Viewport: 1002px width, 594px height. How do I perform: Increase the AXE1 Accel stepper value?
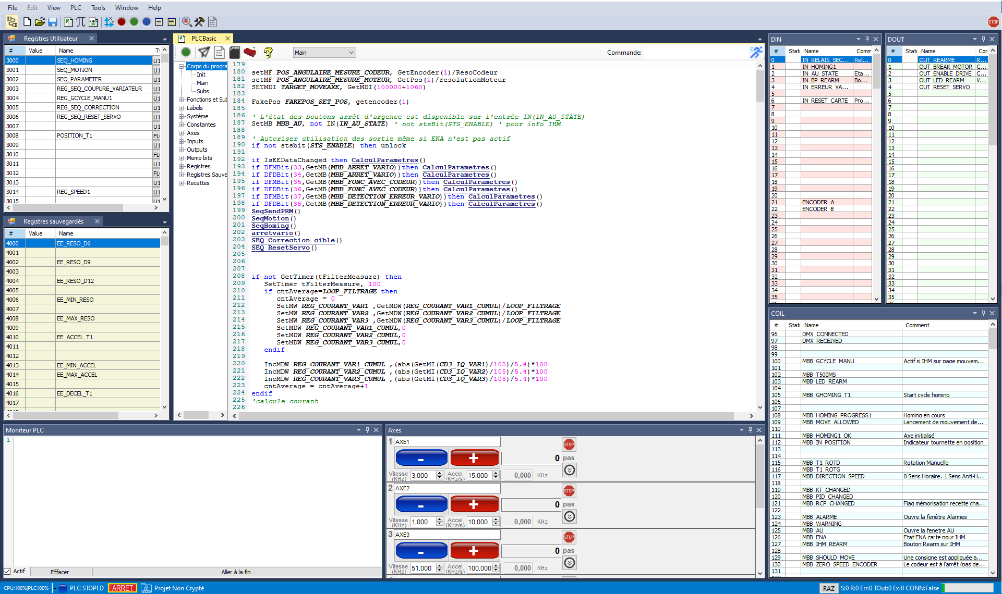(496, 473)
